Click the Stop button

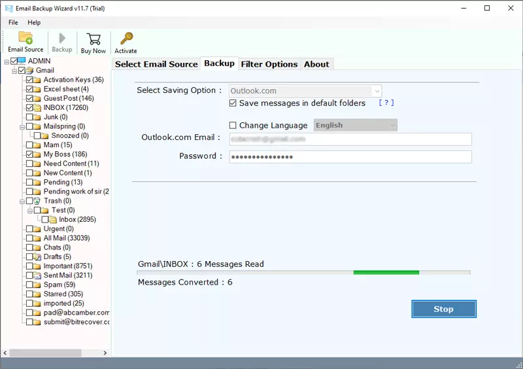444,309
